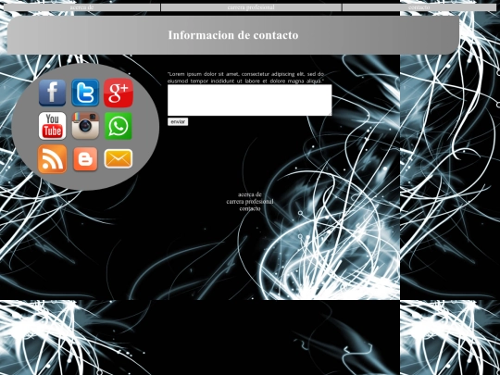Open the email envelope icon
500x375 pixels.
(x=119, y=158)
